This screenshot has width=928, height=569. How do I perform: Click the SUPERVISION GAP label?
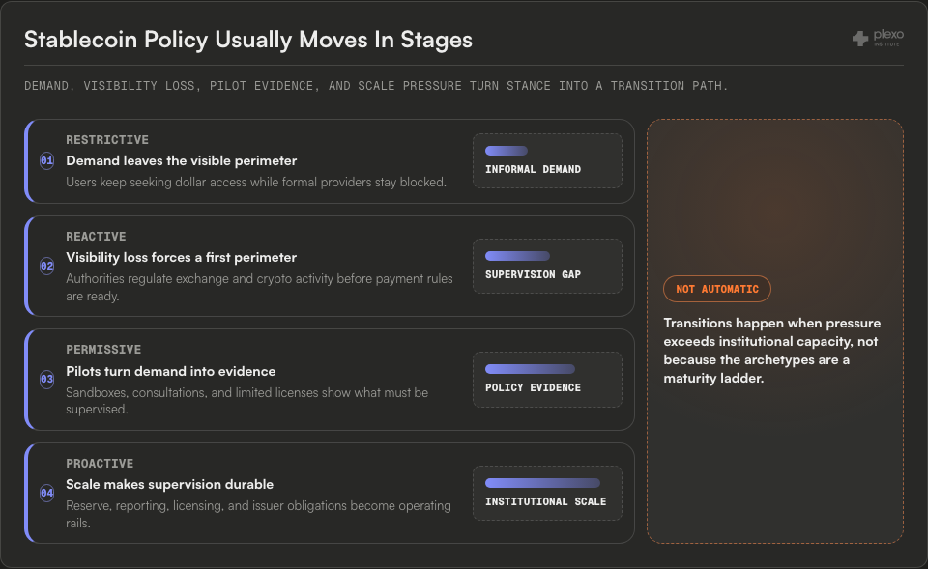pyautogui.click(x=533, y=275)
